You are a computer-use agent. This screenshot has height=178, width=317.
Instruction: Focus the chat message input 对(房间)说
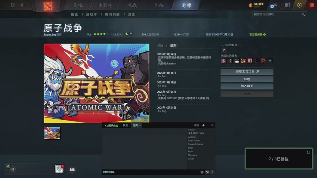coord(151,172)
